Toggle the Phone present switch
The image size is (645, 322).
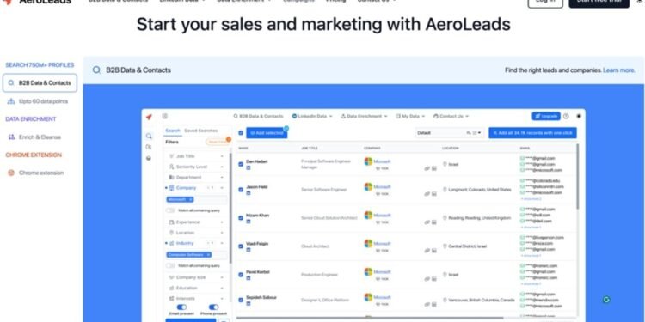pyautogui.click(x=213, y=307)
